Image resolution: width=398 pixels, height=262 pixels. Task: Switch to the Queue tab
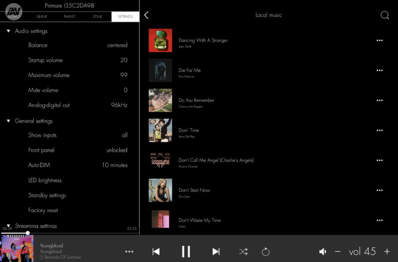(42, 16)
